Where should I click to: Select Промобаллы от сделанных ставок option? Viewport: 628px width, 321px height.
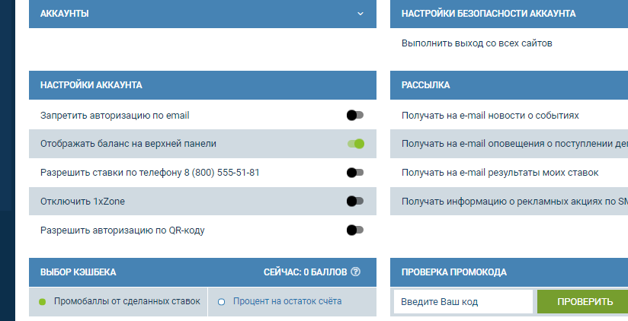pos(43,301)
